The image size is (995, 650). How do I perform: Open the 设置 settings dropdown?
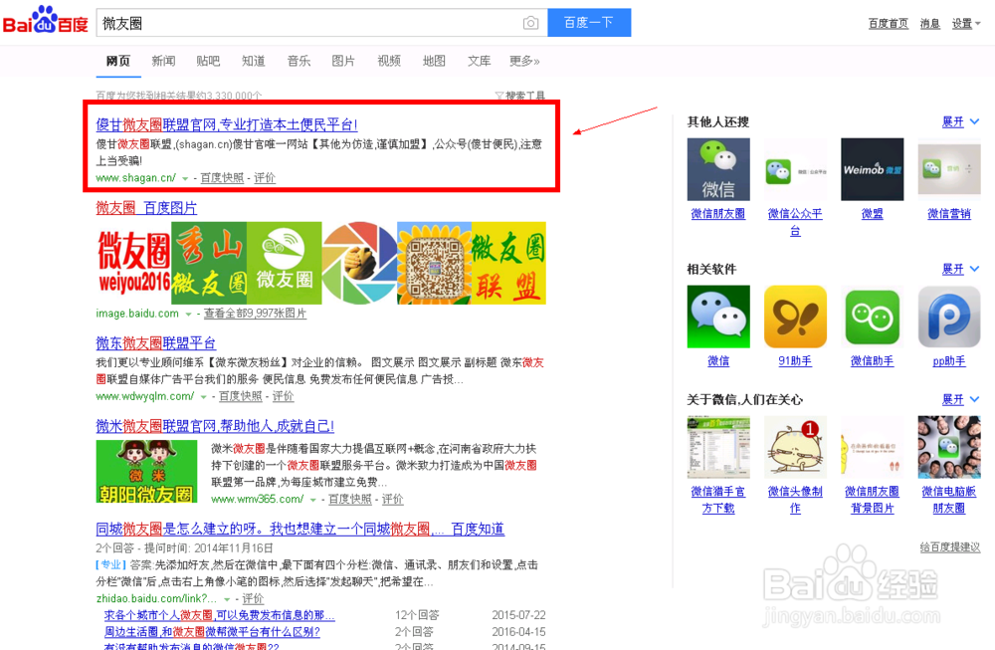point(966,24)
